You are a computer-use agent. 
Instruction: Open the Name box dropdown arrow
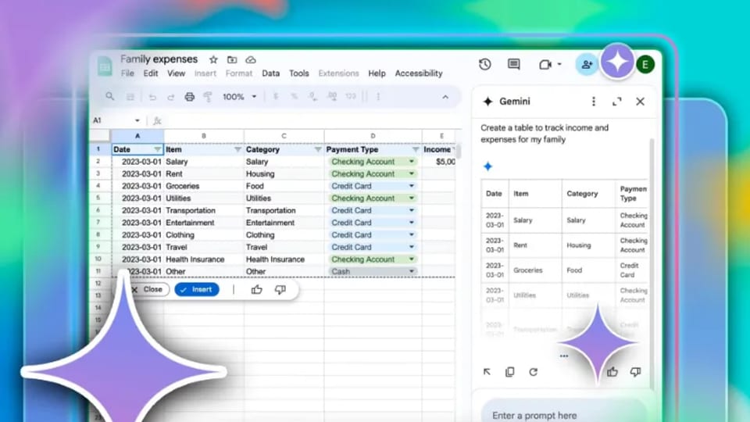tap(137, 120)
